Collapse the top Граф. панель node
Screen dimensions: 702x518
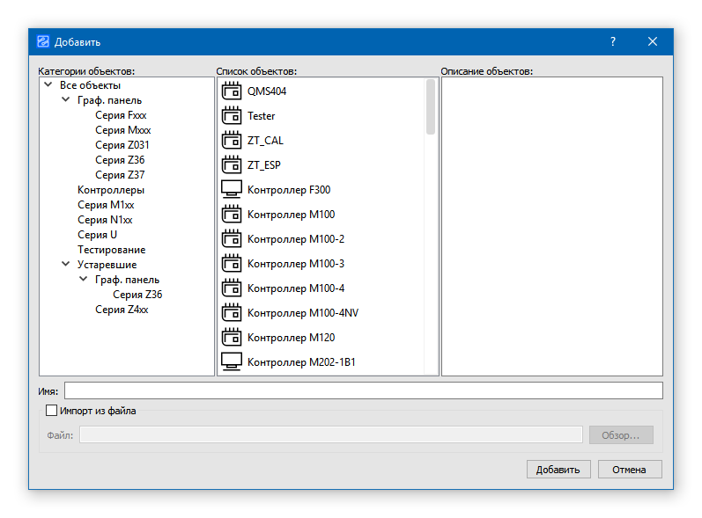coord(66,100)
